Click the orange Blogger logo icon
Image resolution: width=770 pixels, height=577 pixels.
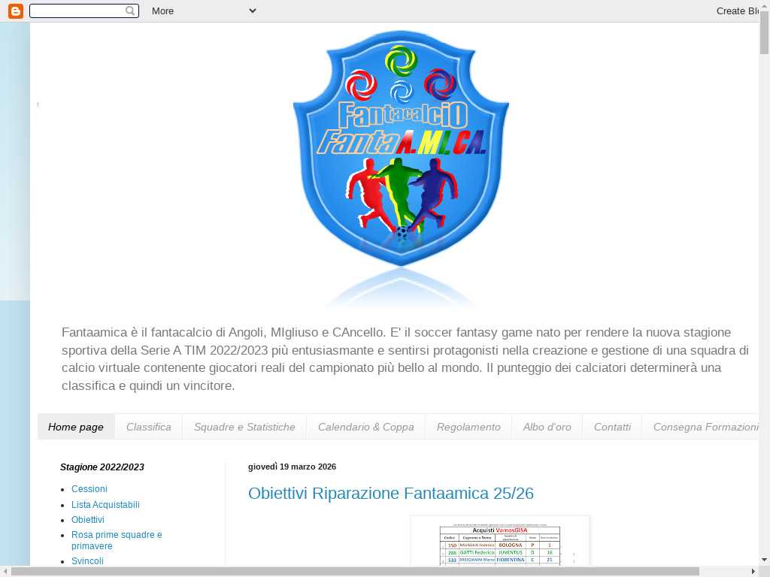coord(16,11)
